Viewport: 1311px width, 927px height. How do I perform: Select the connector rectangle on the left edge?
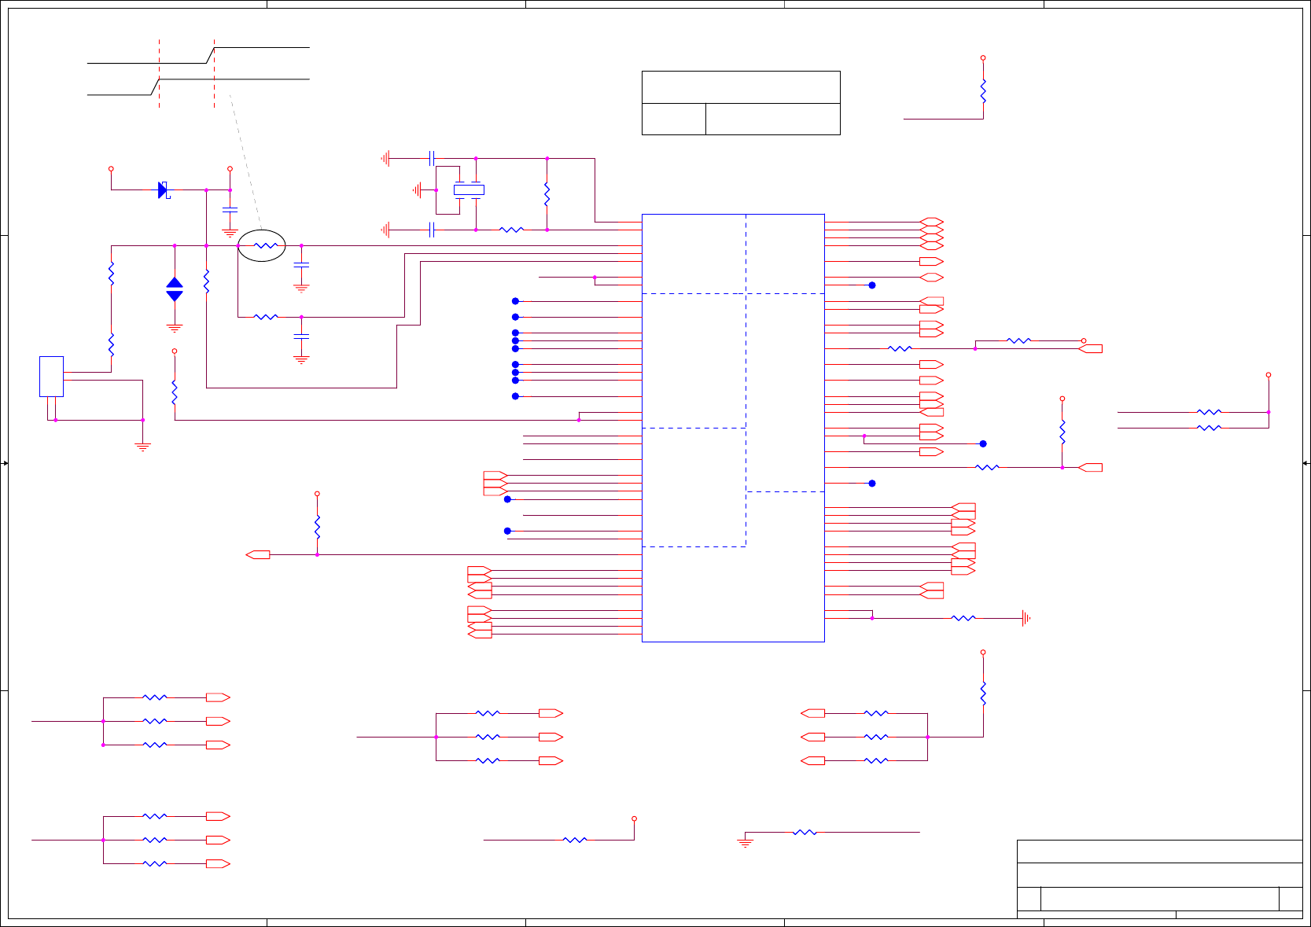click(x=51, y=377)
